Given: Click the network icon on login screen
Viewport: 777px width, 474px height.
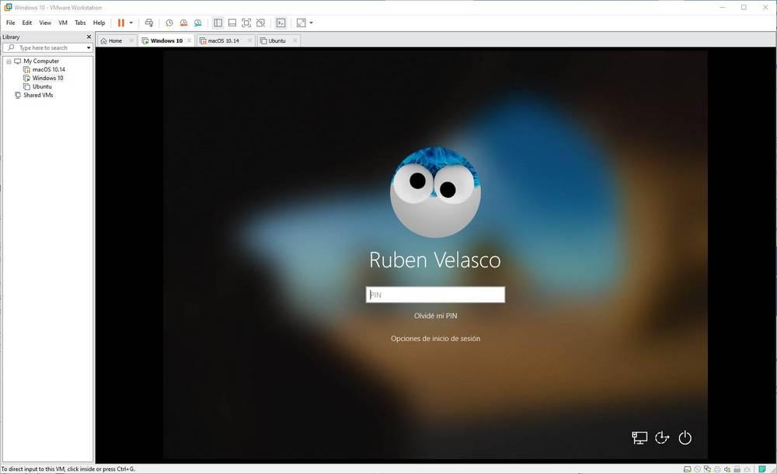Looking at the screenshot, I should coord(639,437).
